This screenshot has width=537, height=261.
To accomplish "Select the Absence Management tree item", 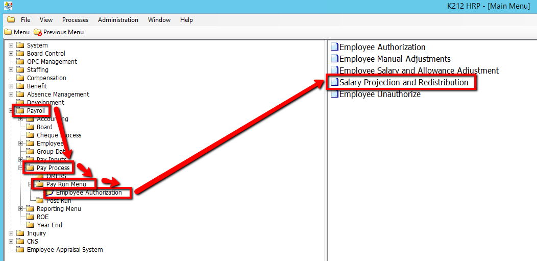I will pyautogui.click(x=58, y=94).
